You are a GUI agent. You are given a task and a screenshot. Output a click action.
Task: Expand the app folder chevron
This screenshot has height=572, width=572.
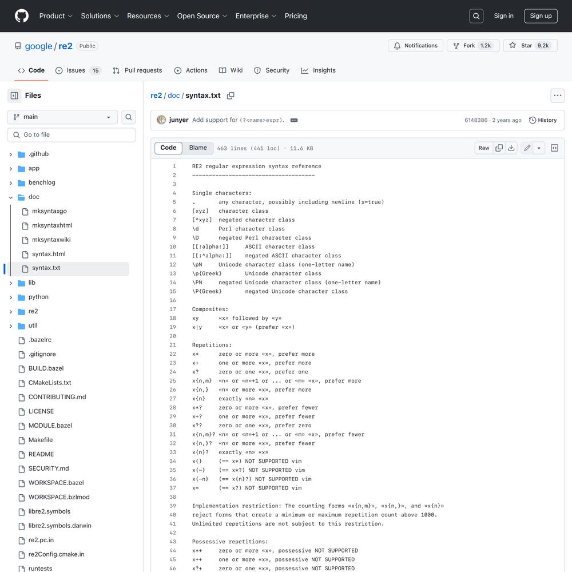(x=11, y=169)
